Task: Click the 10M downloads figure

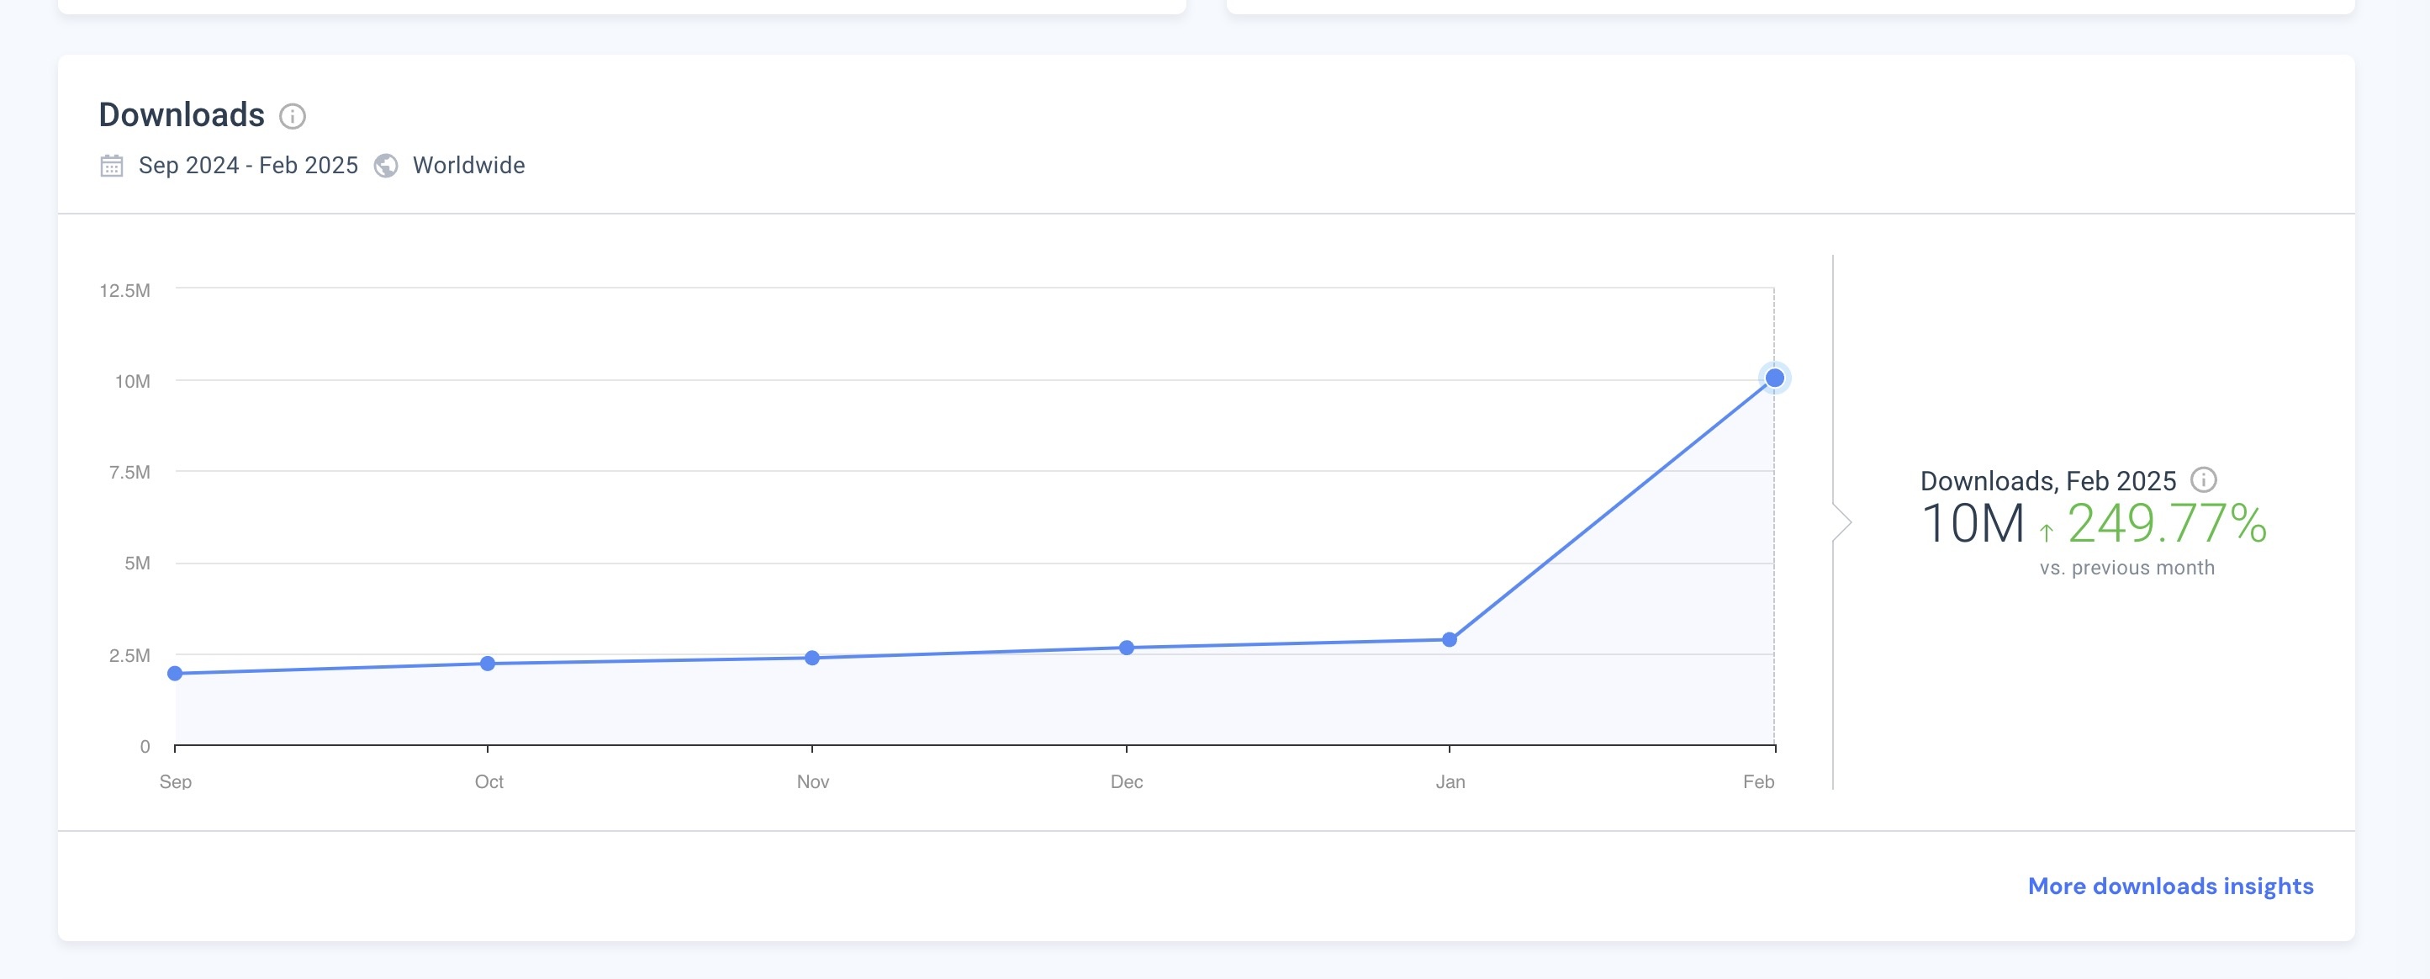Action: point(1973,524)
